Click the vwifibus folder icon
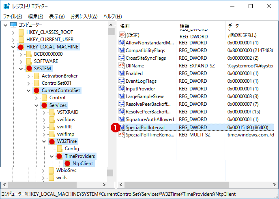 52,119
